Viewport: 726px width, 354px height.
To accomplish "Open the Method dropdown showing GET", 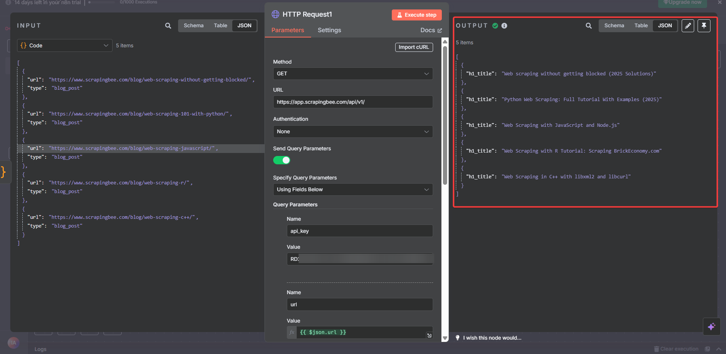I will pos(352,74).
